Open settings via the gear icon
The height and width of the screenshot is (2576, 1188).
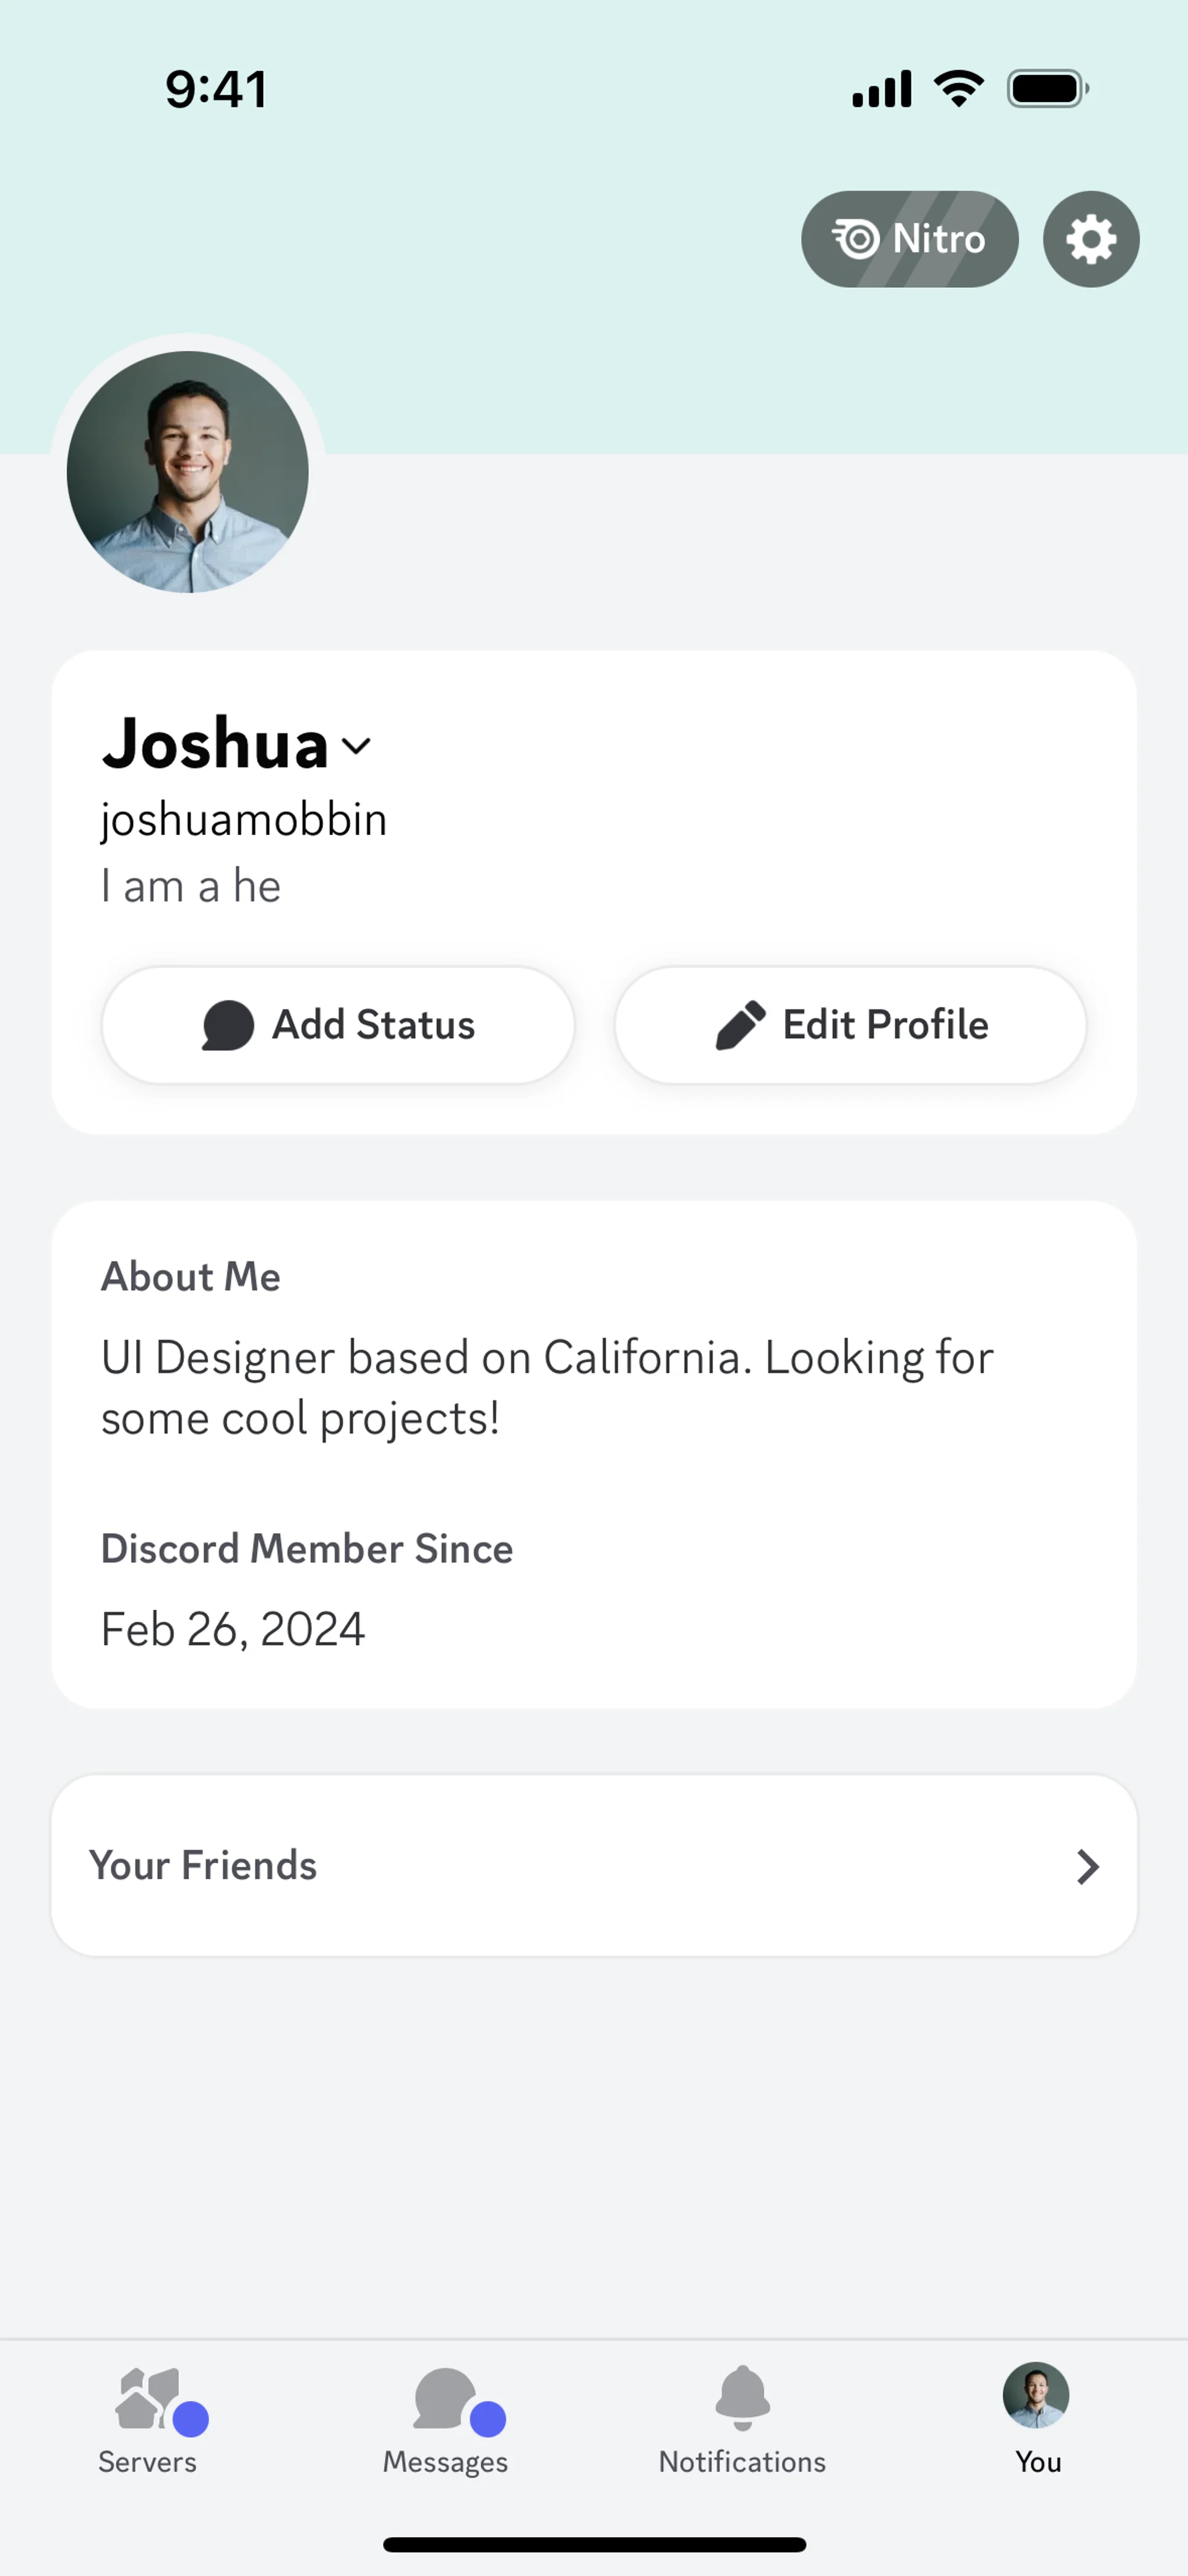pos(1090,240)
